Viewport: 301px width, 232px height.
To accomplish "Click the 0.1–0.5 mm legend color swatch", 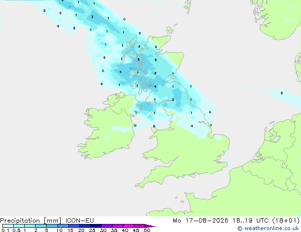I will click(8, 226).
